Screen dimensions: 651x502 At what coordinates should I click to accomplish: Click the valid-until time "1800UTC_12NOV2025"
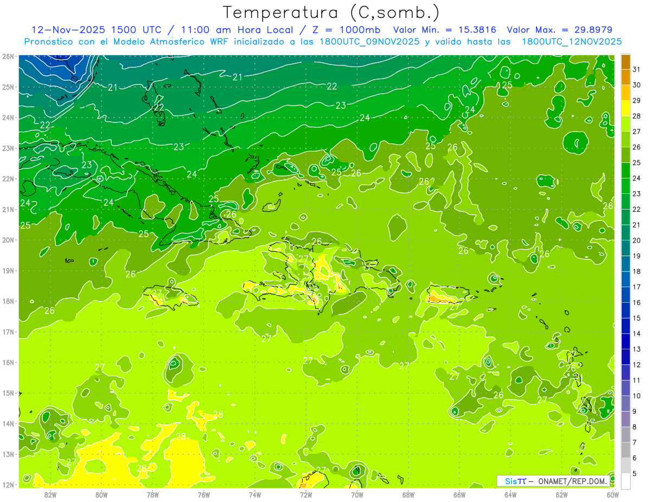point(572,42)
